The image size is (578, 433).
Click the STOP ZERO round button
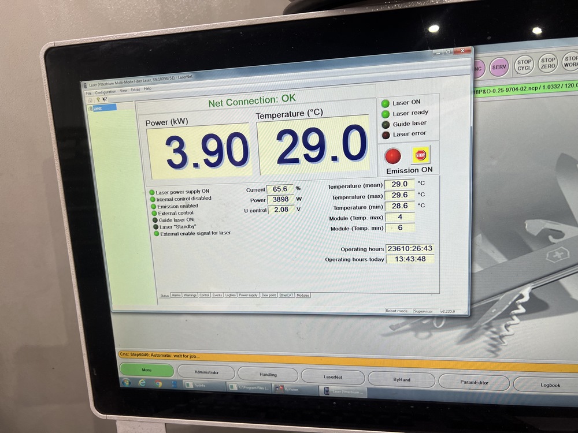pos(548,63)
